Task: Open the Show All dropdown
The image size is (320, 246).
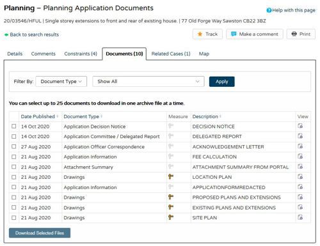Action: pyautogui.click(x=148, y=81)
